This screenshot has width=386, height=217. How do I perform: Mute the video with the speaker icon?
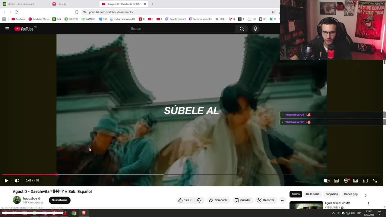click(17, 181)
